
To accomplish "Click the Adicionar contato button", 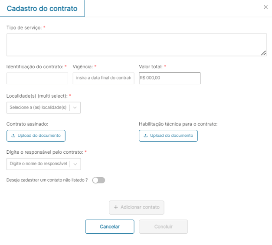I will 137,207.
